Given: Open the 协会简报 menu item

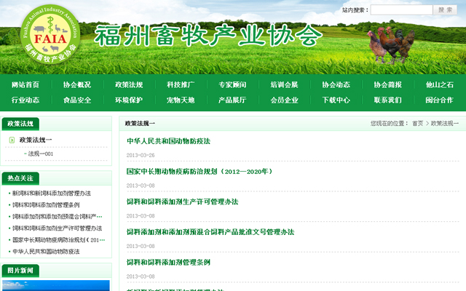Looking at the screenshot, I should pos(387,85).
